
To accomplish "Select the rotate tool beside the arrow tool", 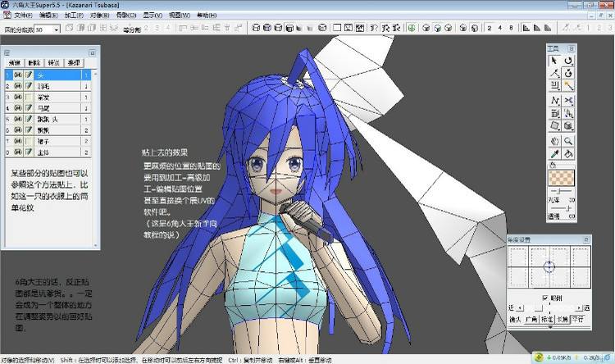I will [568, 61].
